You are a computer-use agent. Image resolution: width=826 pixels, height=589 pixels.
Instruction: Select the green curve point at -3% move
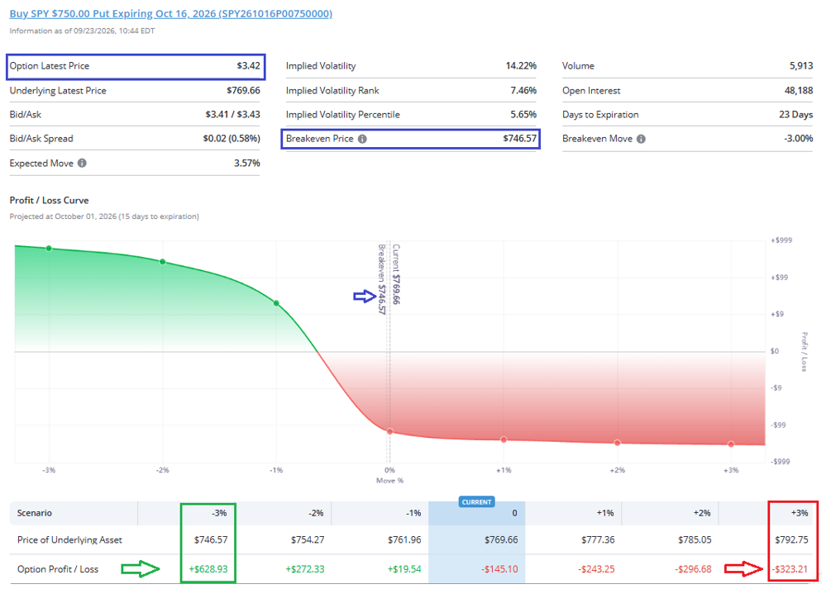click(49, 249)
